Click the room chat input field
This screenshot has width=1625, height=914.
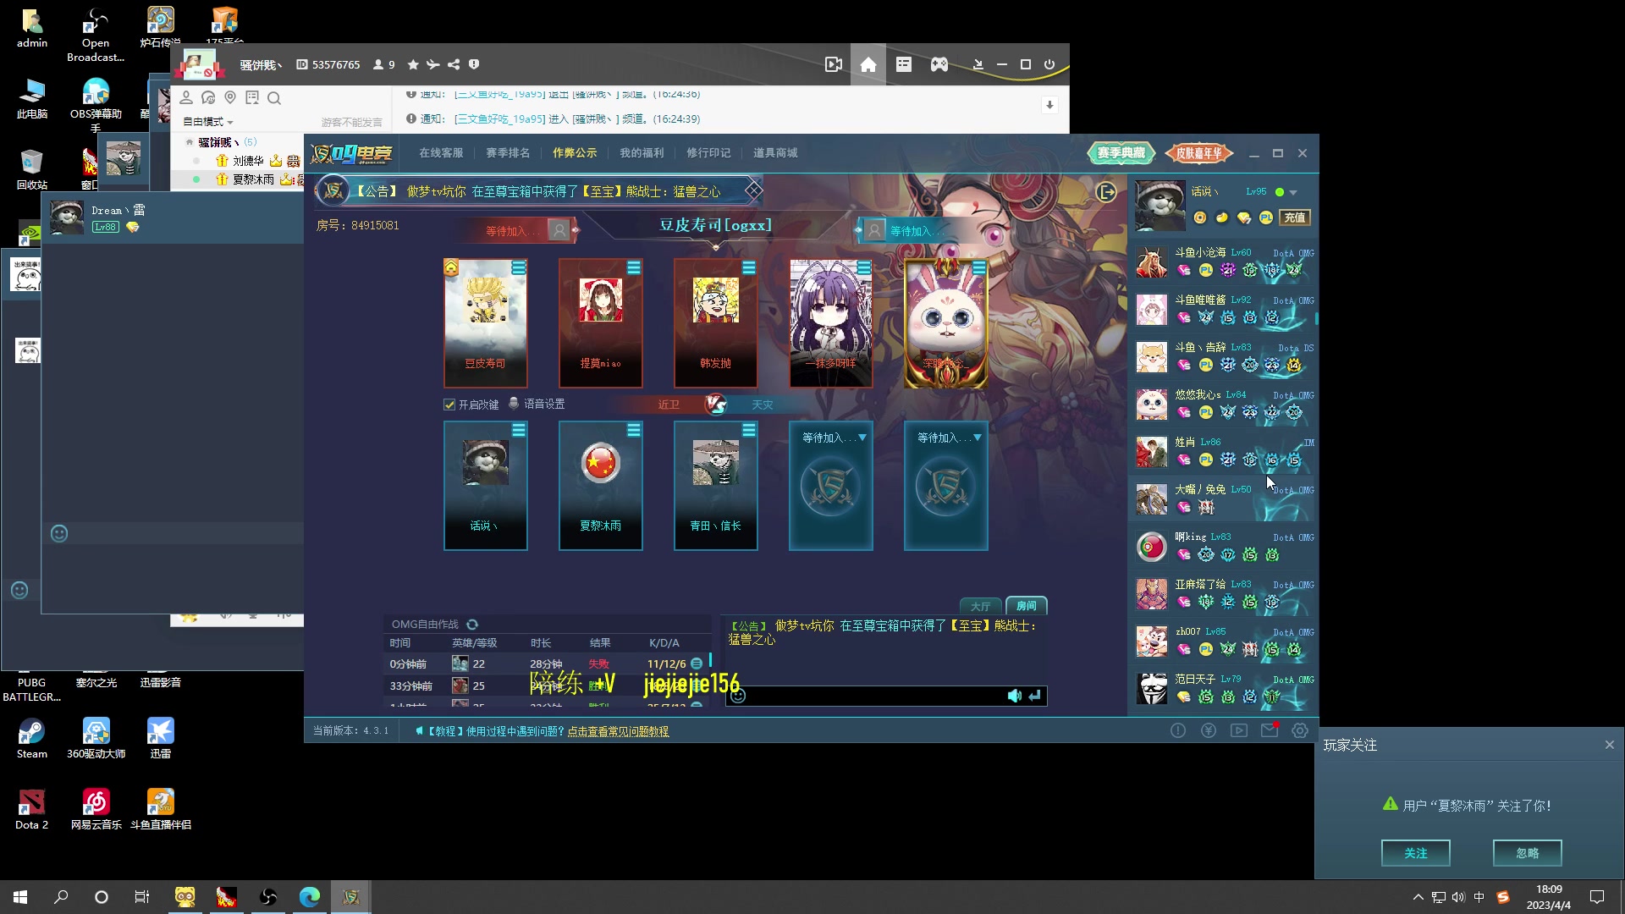(x=872, y=696)
